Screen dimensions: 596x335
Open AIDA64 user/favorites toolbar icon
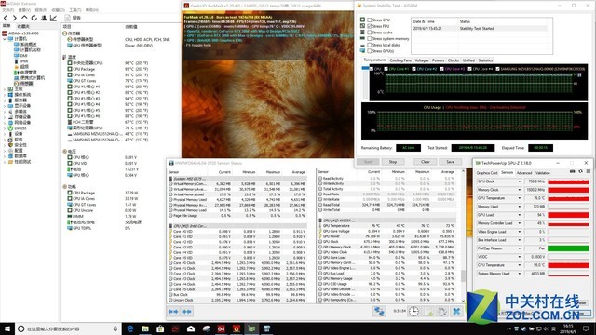point(44,18)
